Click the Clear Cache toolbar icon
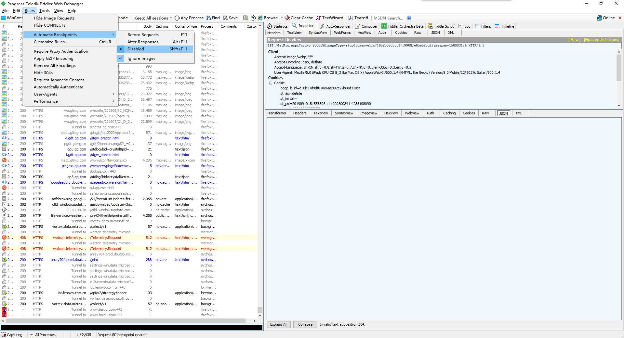Viewport: 624px width, 338px height. (287, 18)
